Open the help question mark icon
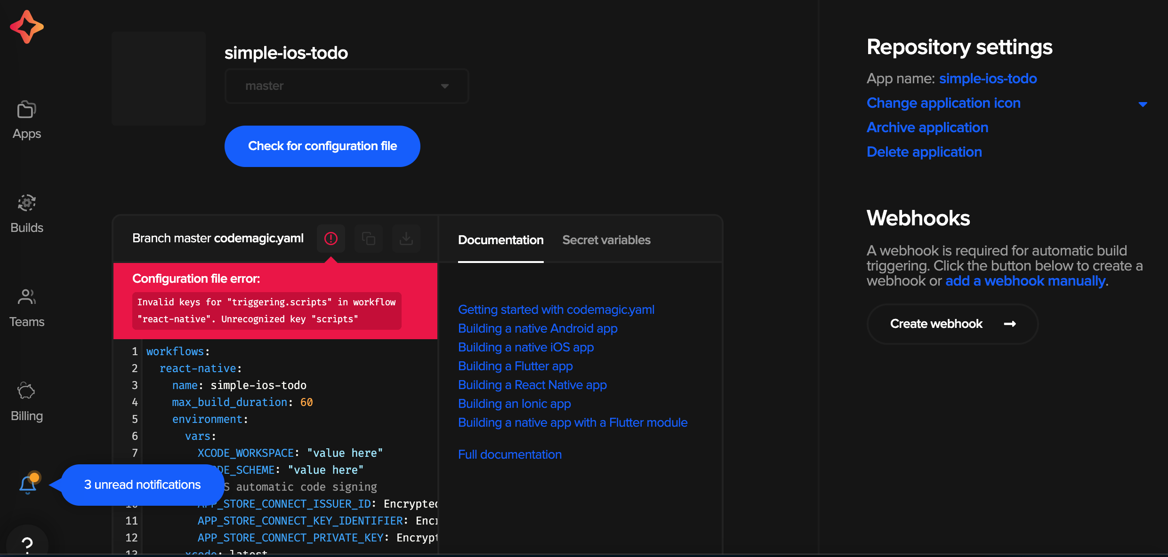The height and width of the screenshot is (557, 1168). [x=27, y=545]
